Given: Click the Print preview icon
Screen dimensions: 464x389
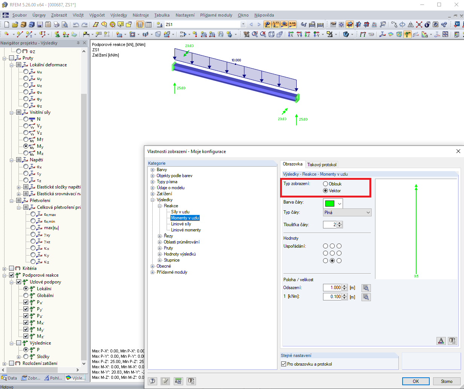Looking at the screenshot, I should click(x=65, y=25).
